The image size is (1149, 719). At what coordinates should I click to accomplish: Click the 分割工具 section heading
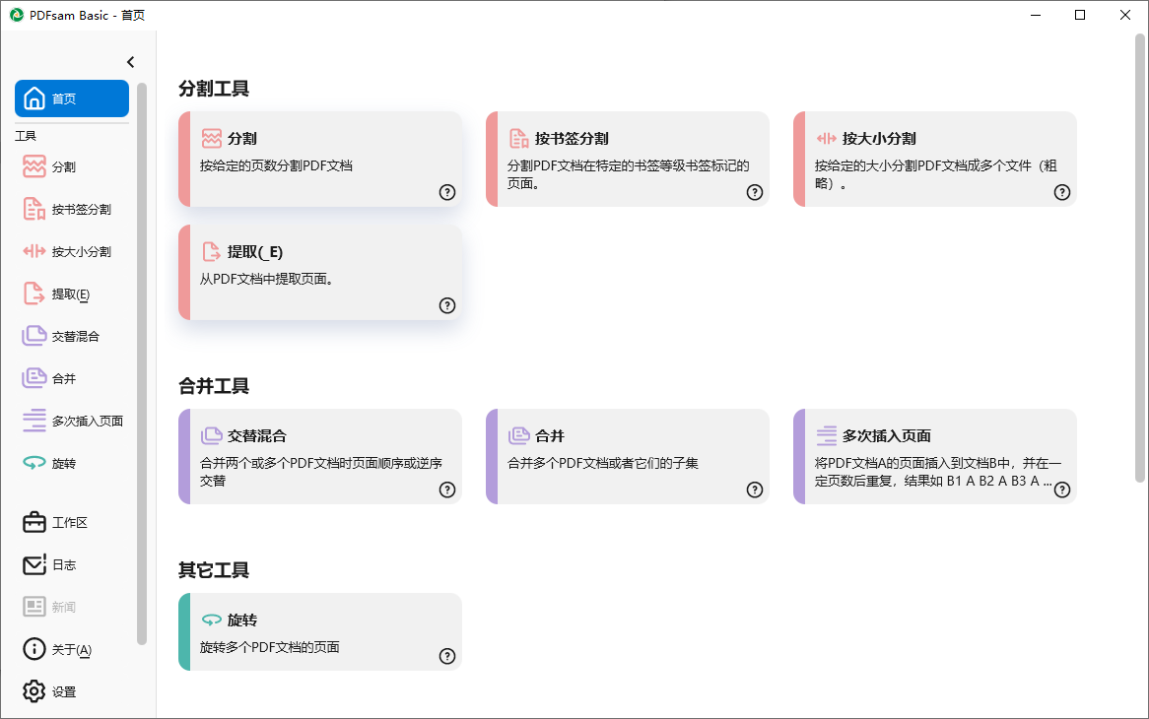pyautogui.click(x=214, y=89)
